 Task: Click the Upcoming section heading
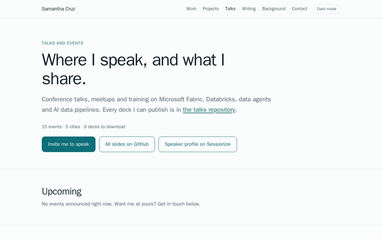pos(61,191)
